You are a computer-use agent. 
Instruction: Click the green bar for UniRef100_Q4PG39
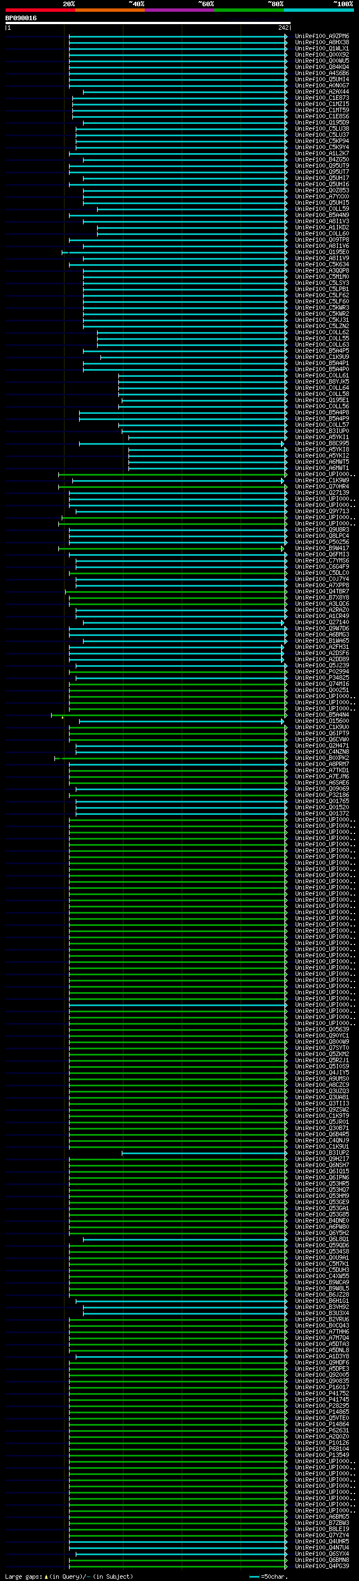pos(178,1566)
